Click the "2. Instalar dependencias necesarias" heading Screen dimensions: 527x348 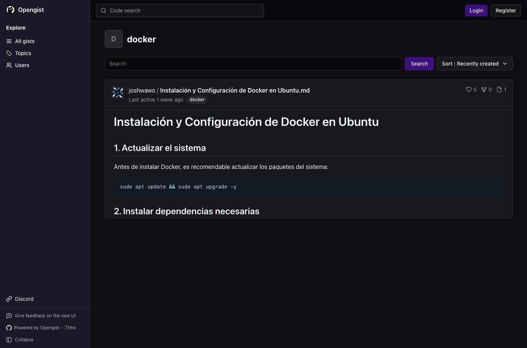[x=186, y=211]
